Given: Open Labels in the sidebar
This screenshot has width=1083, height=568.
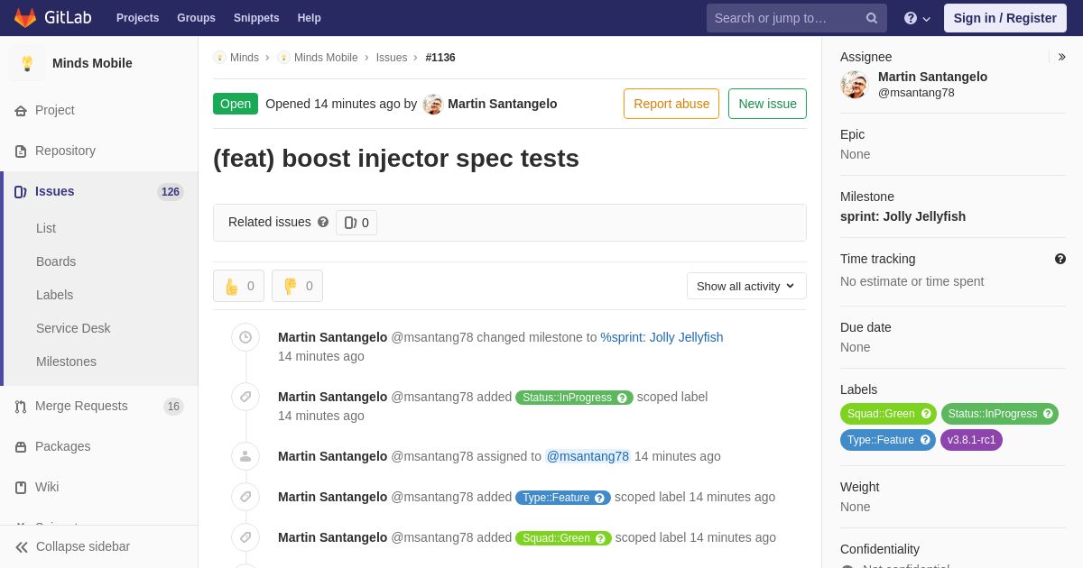Looking at the screenshot, I should click(54, 295).
